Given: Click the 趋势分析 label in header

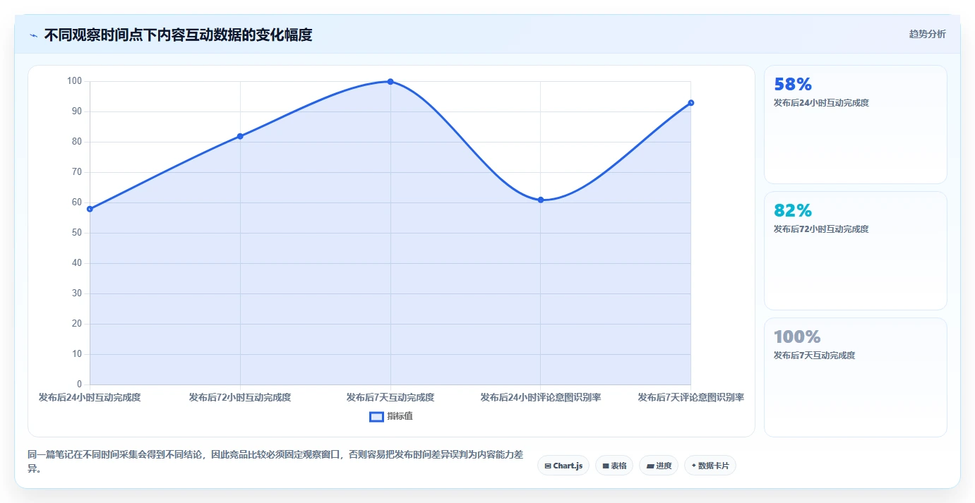Looking at the screenshot, I should (927, 34).
